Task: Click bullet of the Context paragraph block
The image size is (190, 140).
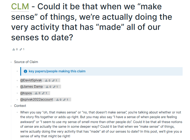Action: pyautogui.click(x=17, y=112)
